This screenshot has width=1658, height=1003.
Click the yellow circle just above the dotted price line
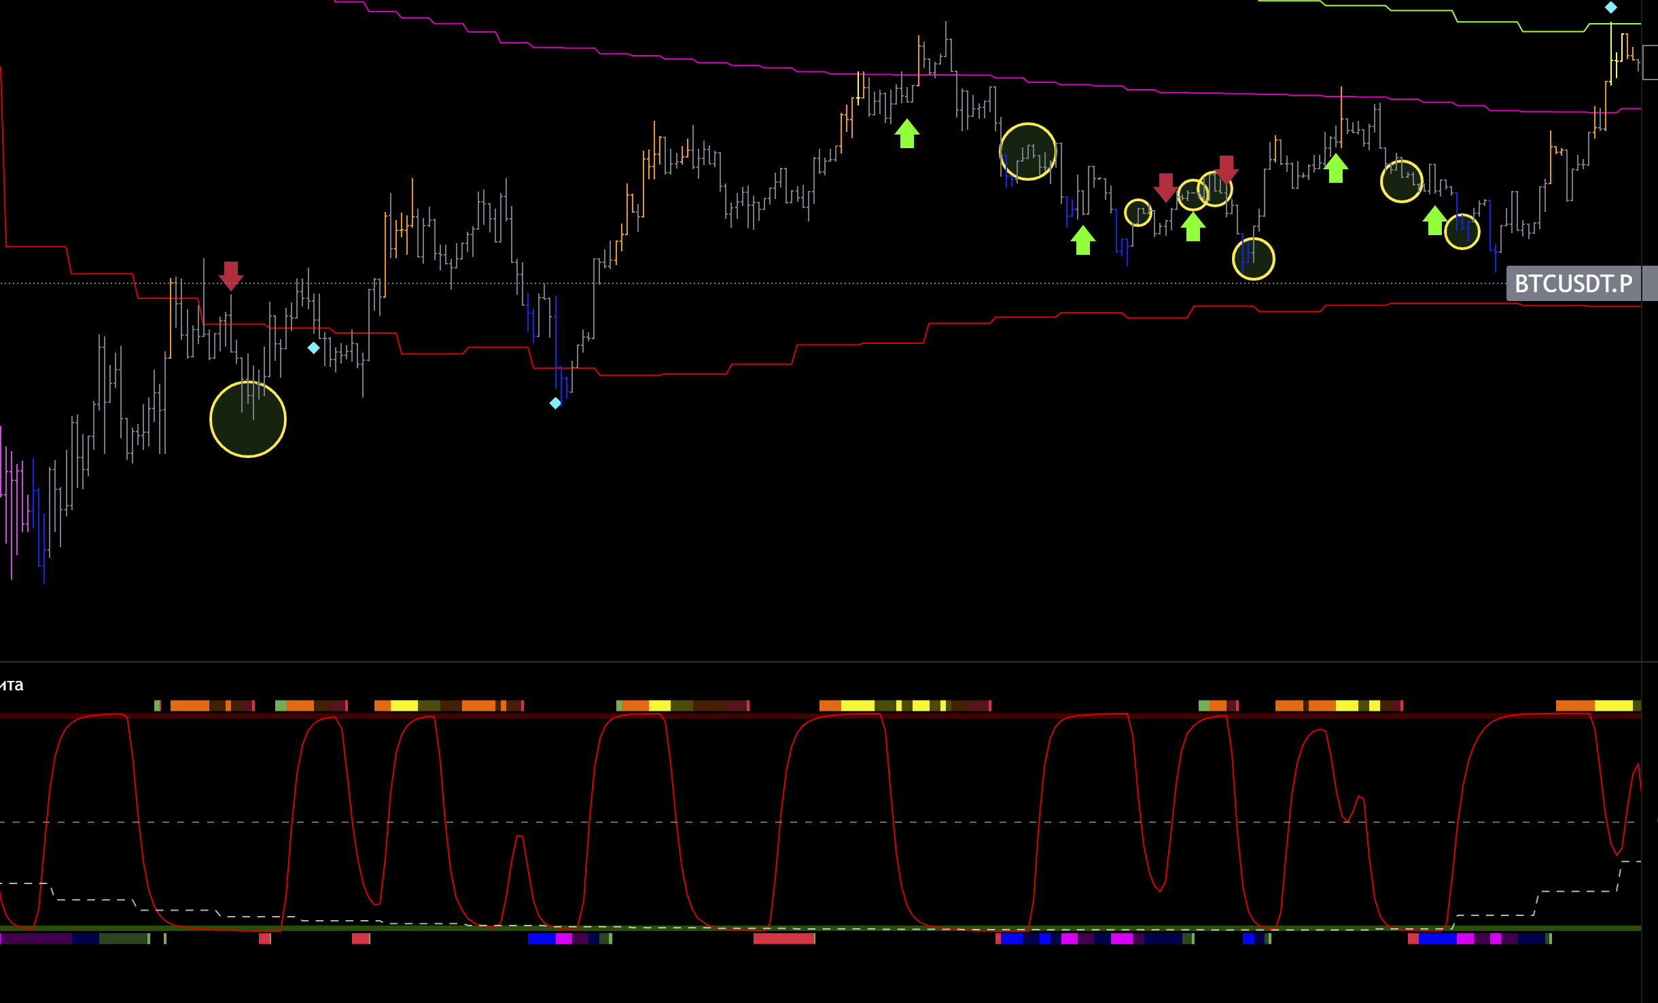(1254, 259)
